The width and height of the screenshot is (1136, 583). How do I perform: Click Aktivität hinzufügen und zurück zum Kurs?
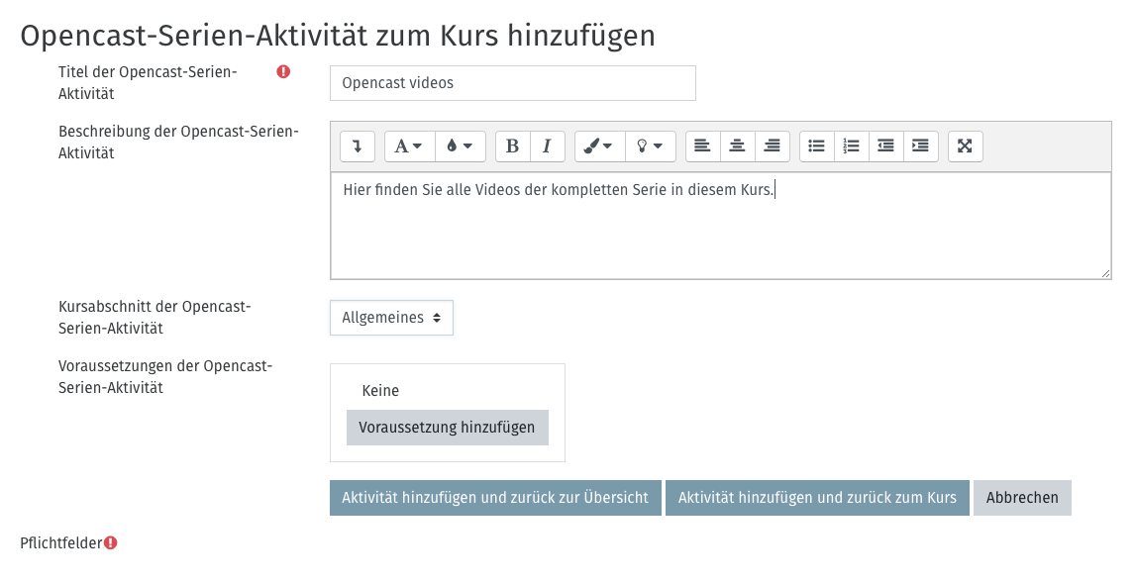[x=817, y=498]
